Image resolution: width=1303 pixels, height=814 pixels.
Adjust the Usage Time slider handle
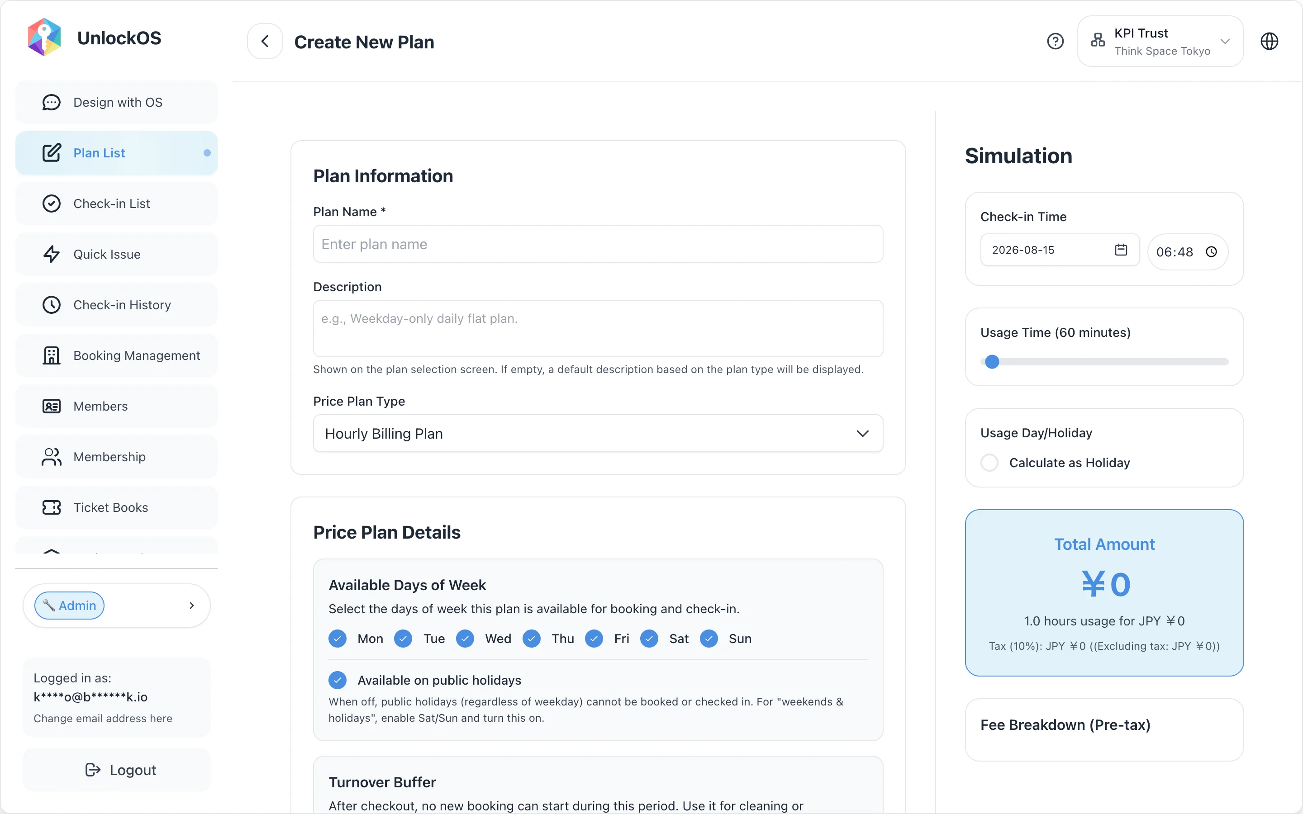992,362
